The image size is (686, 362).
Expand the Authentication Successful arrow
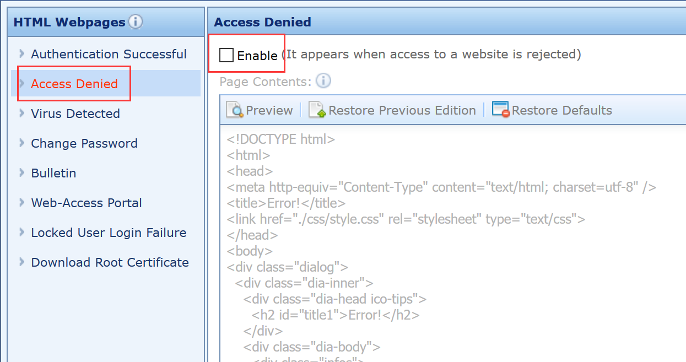coord(22,53)
